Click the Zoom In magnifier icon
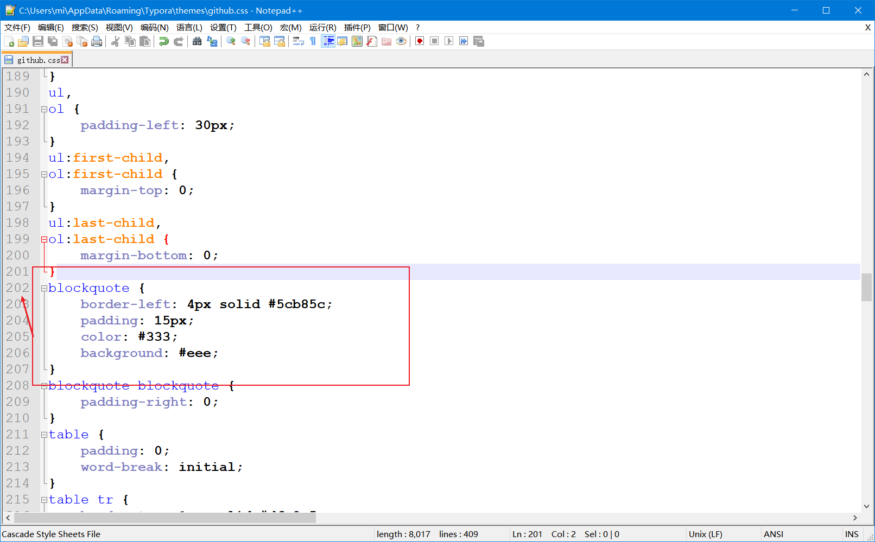The width and height of the screenshot is (875, 542). (231, 41)
